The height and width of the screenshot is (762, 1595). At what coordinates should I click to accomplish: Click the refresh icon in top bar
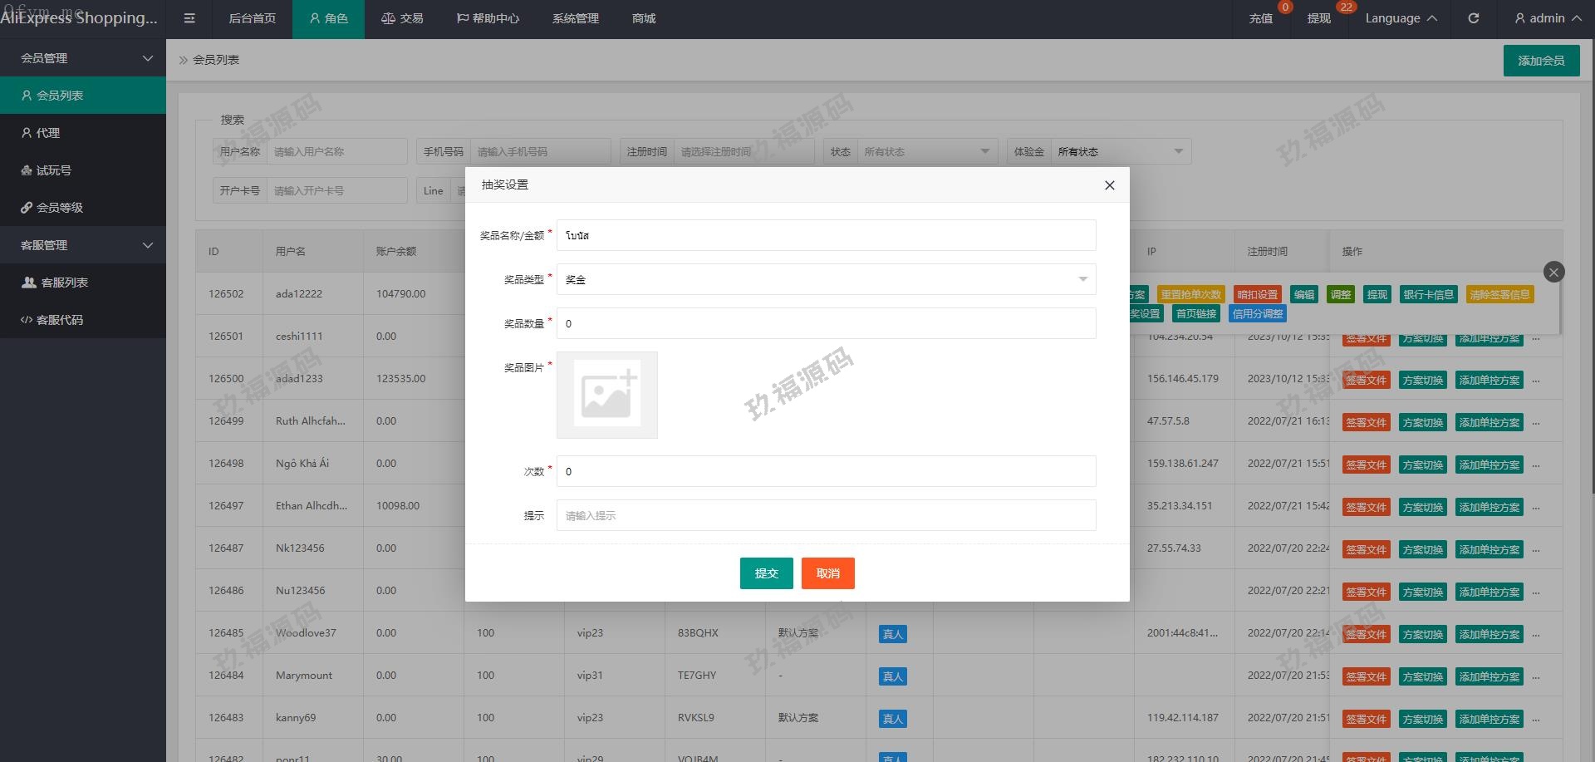pyautogui.click(x=1473, y=18)
